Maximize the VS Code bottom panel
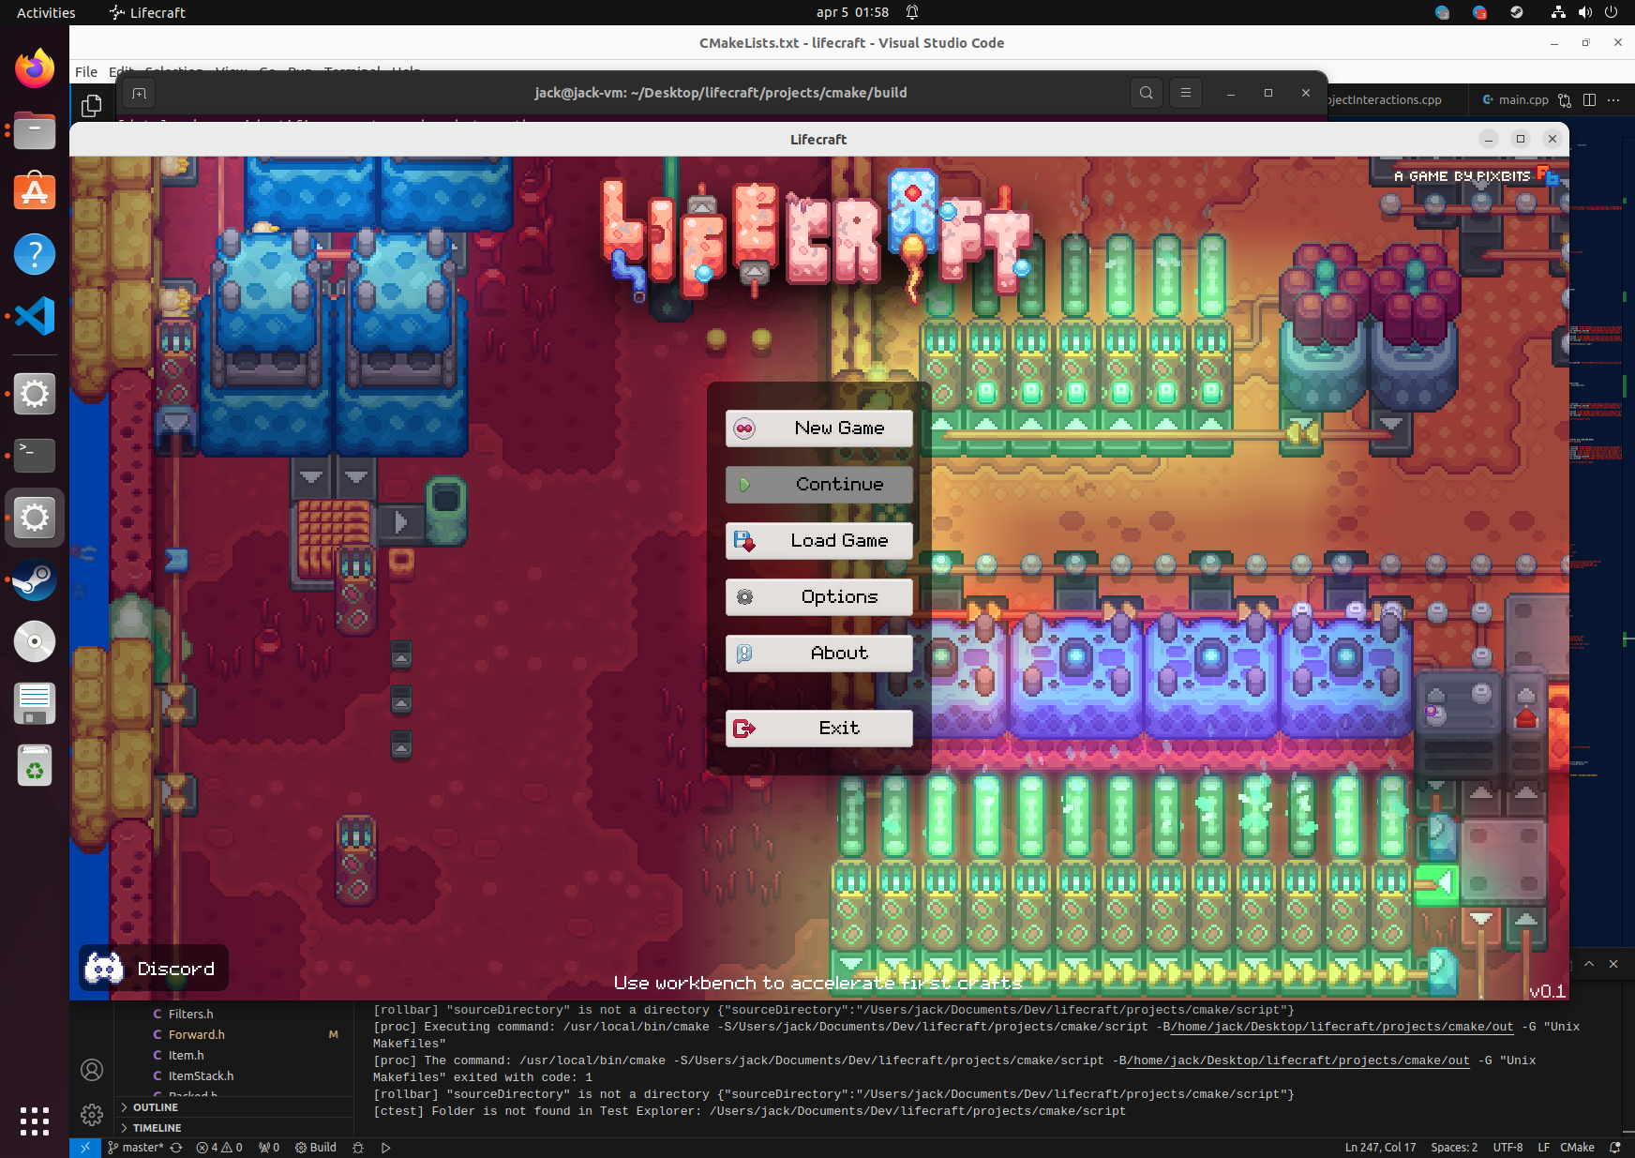The width and height of the screenshot is (1635, 1158). 1589,964
